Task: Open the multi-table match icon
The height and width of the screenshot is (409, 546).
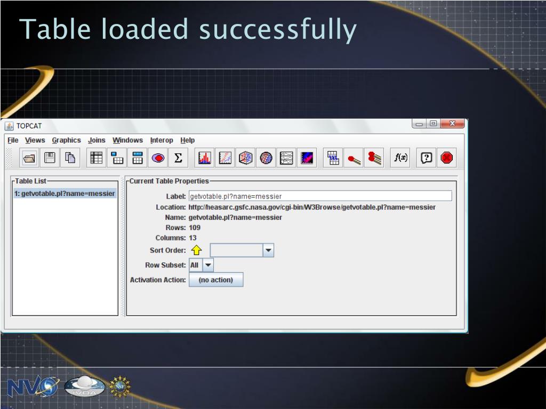Action: click(374, 158)
